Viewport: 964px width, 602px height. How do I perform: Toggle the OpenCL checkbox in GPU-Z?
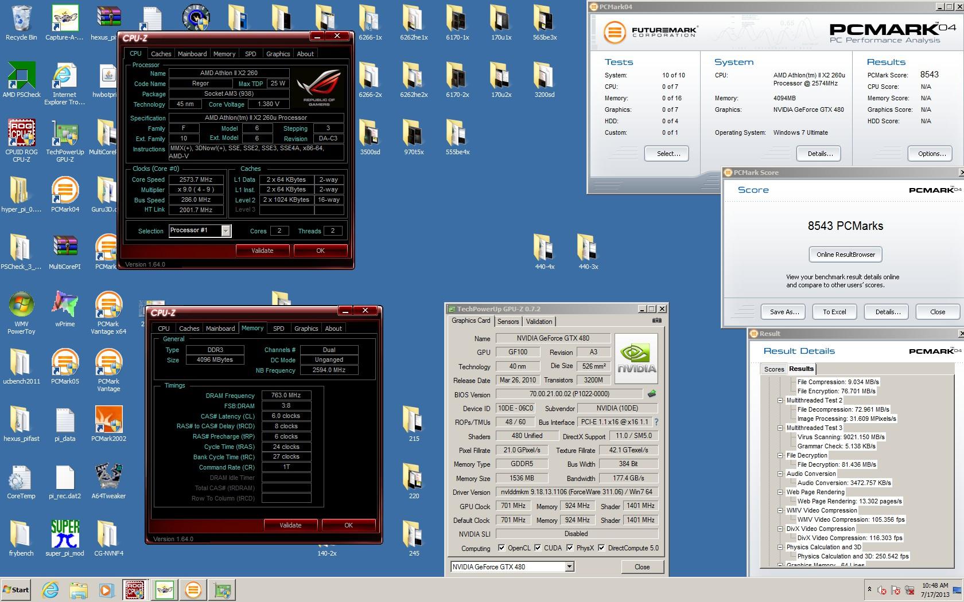(x=502, y=548)
